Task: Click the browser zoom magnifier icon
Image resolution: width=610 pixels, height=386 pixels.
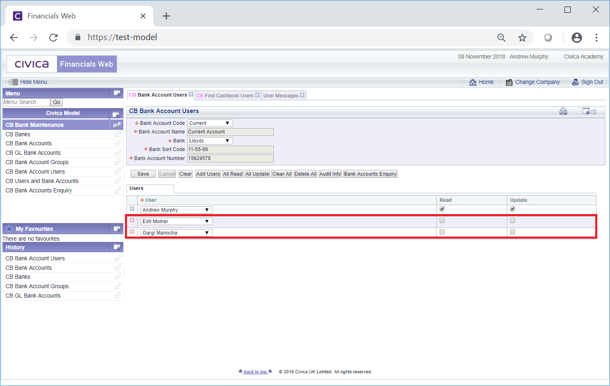Action: pos(501,38)
